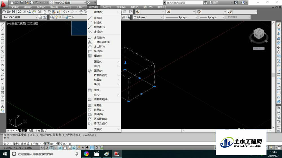Click Save icon in quick access toolbar
Image resolution: width=282 pixels, height=158 pixels.
coord(22,3)
